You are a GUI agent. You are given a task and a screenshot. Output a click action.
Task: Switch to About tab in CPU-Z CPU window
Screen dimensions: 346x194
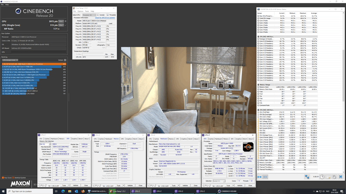pyautogui.click(x=251, y=139)
